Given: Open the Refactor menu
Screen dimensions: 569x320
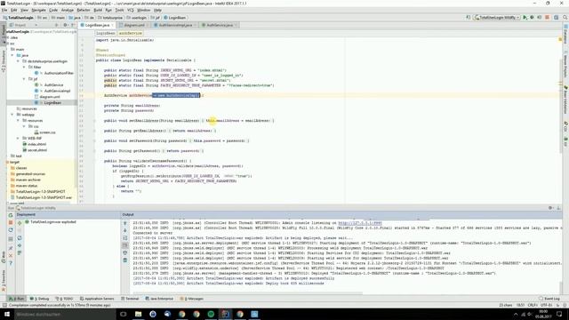Looking at the screenshot, I should click(84, 10).
